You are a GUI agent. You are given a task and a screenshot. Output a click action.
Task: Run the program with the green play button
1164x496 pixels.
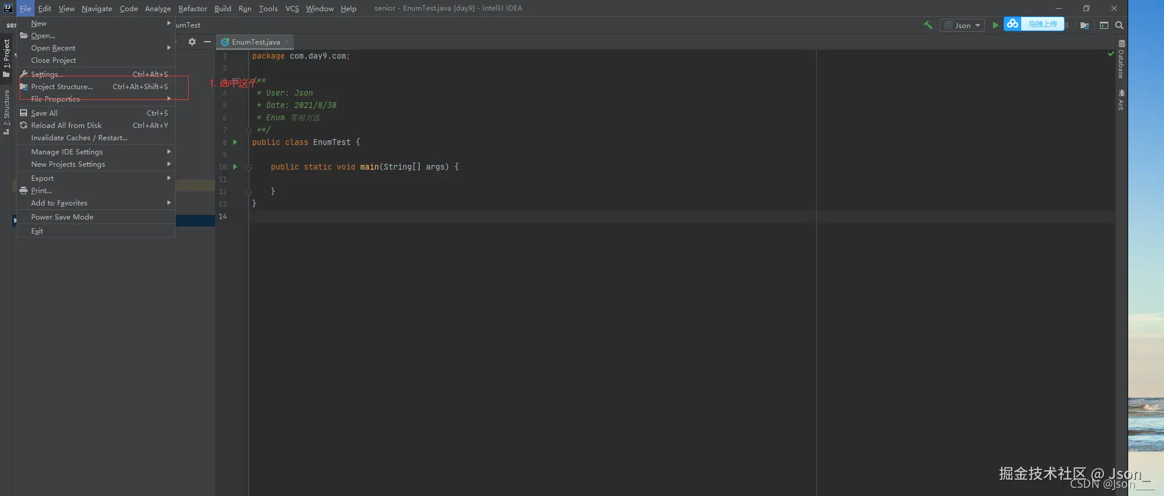pos(995,25)
